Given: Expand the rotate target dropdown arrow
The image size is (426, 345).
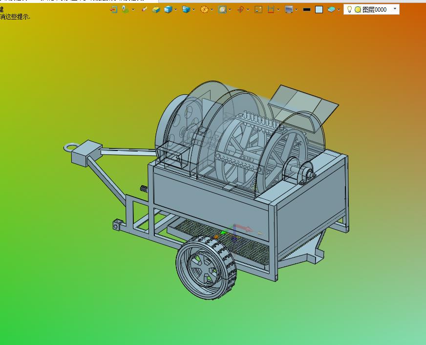Looking at the screenshot, I should (x=248, y=10).
